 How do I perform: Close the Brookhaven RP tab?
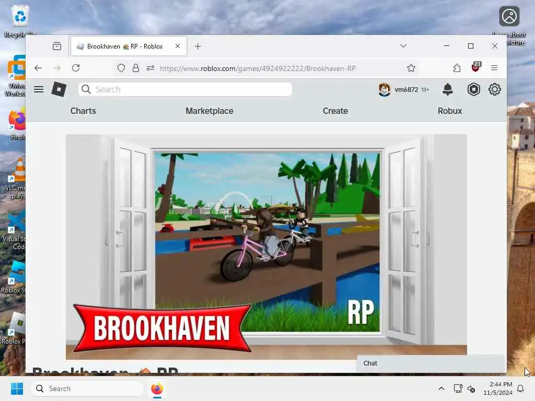click(x=178, y=46)
